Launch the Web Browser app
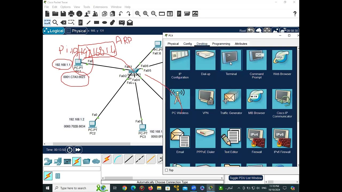This screenshot has width=342, height=192. click(282, 61)
